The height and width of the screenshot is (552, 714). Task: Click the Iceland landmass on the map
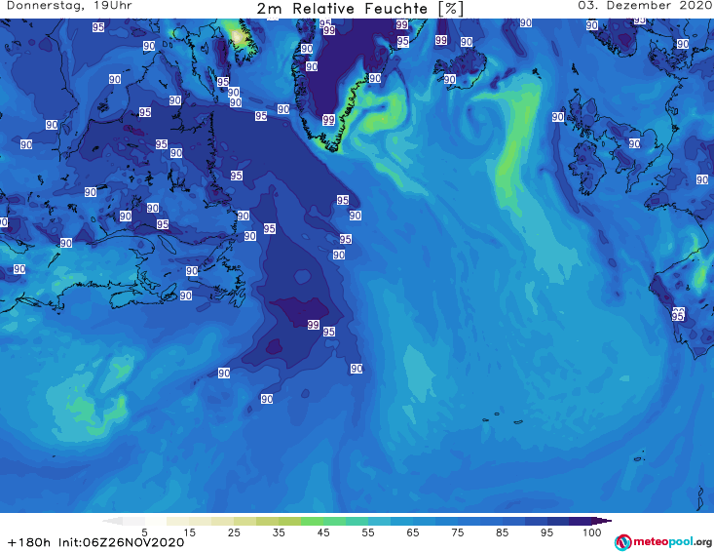click(x=459, y=68)
